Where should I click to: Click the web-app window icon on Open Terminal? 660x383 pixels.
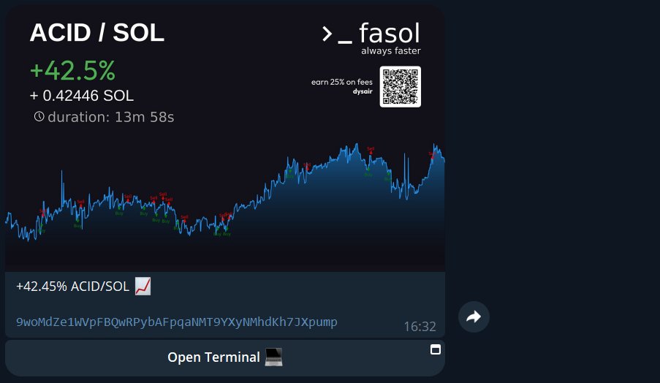click(x=436, y=350)
